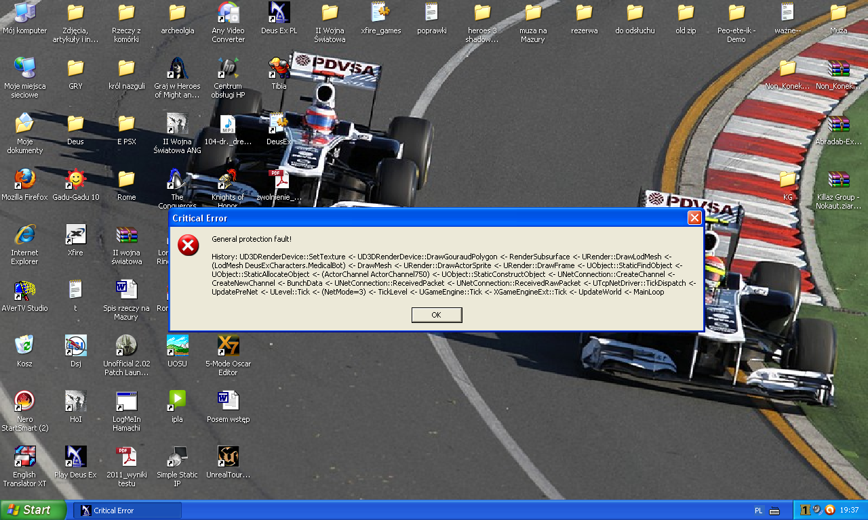The height and width of the screenshot is (520, 868).
Task: Open the Internet Explorer desktop icon
Action: point(24,235)
